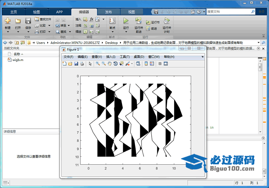Image resolution: width=269 pixels, height=188 pixels.
Task: Click Users in the address path
Action: 41,42
